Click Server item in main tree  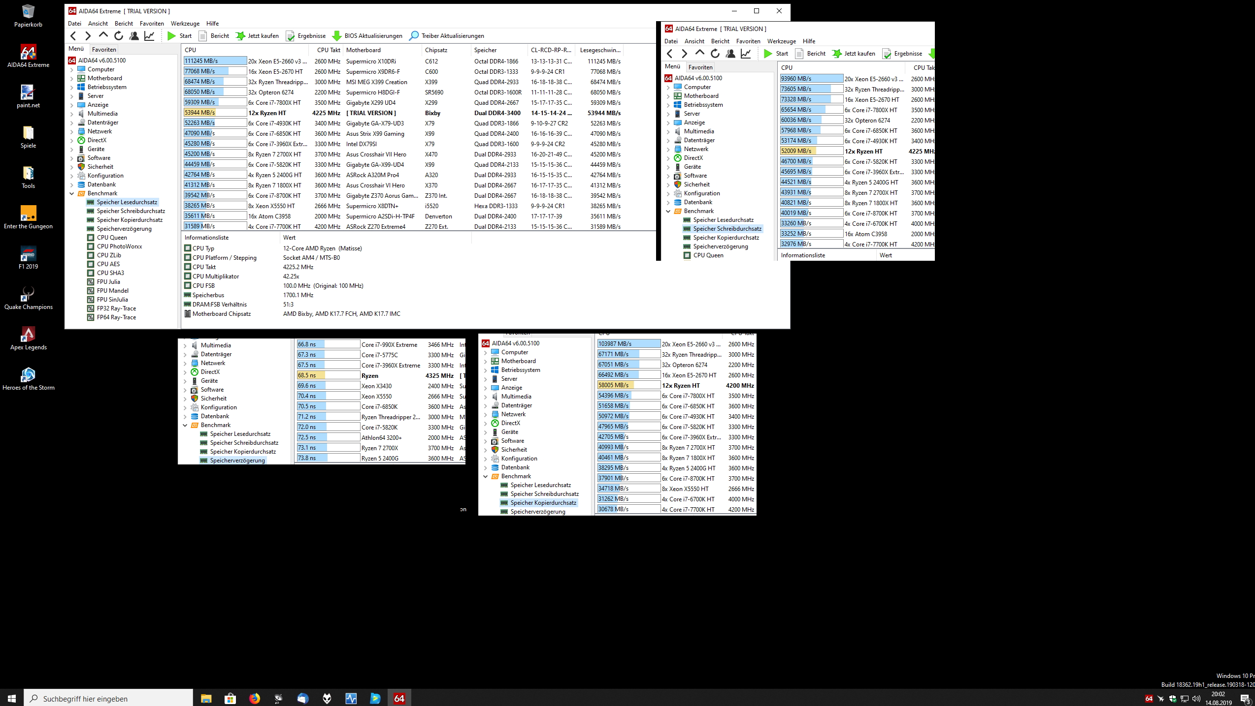[x=96, y=96]
